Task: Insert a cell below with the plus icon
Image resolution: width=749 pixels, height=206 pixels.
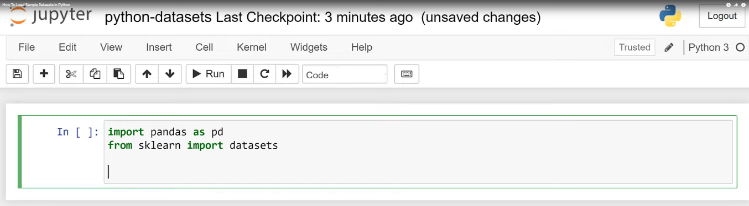Action: (x=44, y=74)
